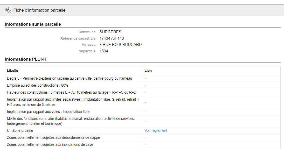Select the Degré 3 urban extension row
The width and height of the screenshot is (284, 152).
70,79
